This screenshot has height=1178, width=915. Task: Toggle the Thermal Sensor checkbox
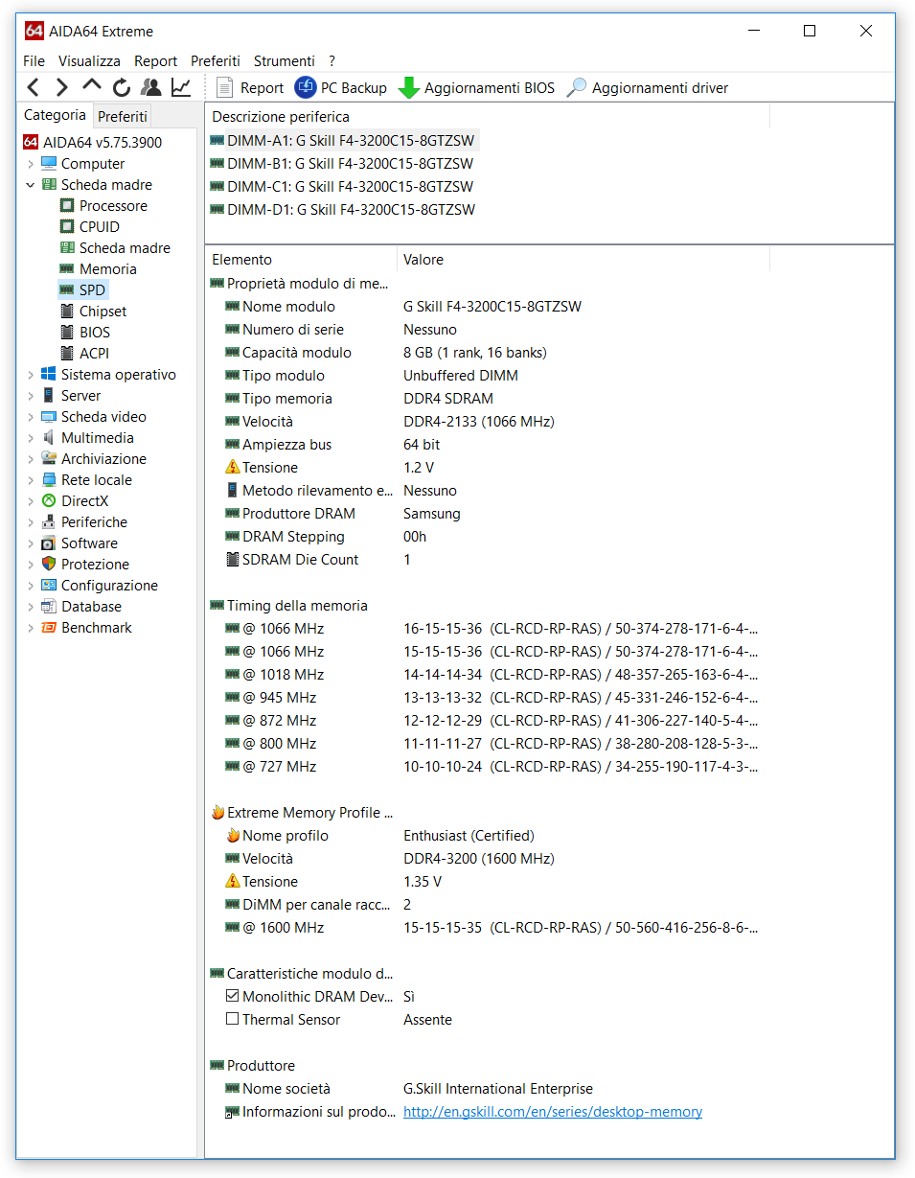click(x=232, y=1019)
